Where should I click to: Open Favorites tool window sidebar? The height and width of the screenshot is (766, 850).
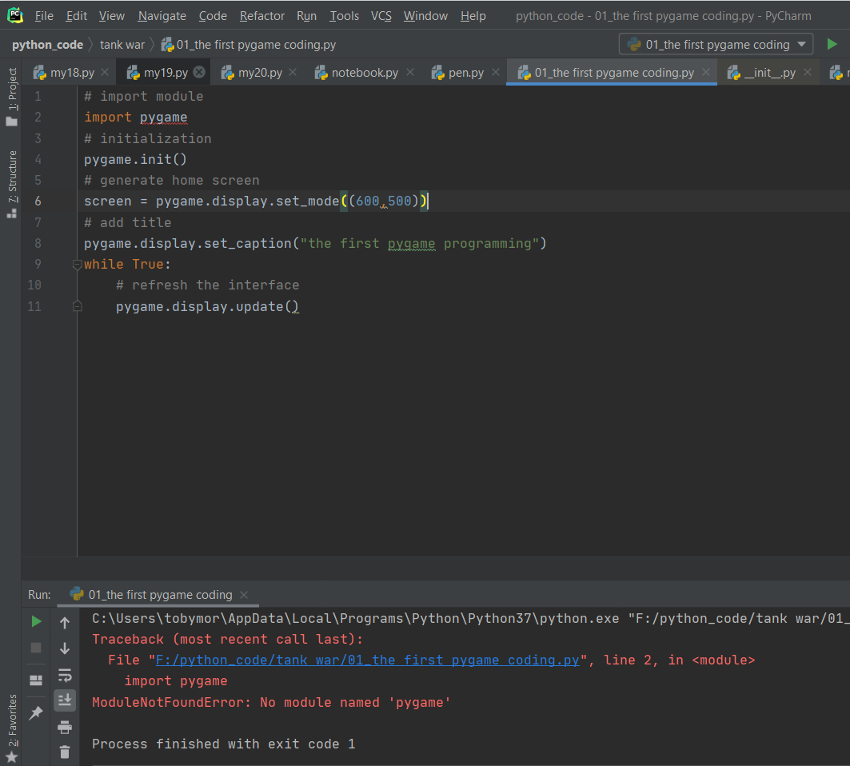(x=11, y=728)
